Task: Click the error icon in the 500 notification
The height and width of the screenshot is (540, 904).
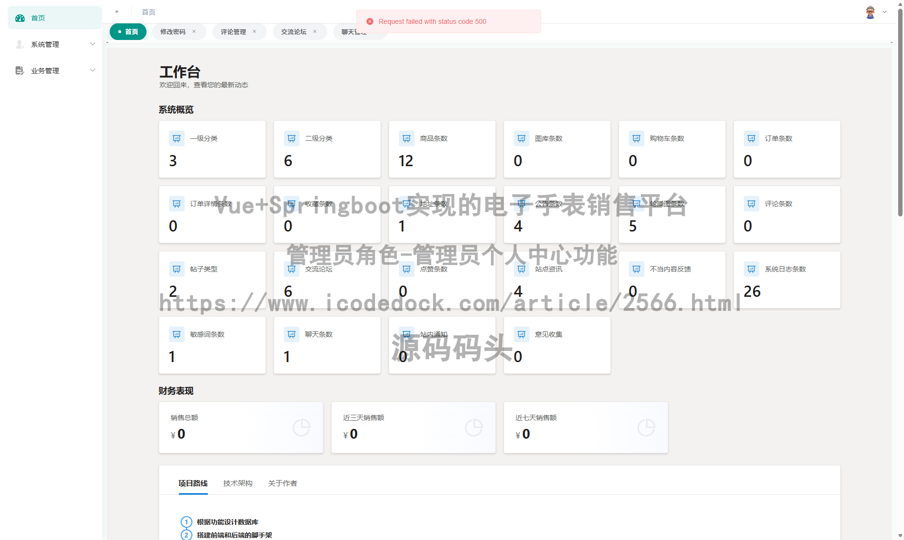Action: pos(370,21)
